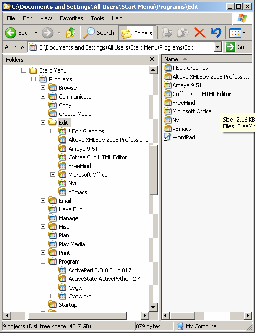Expand the Copy folder node
Image resolution: width=255 pixels, height=333 pixels.
(43, 105)
